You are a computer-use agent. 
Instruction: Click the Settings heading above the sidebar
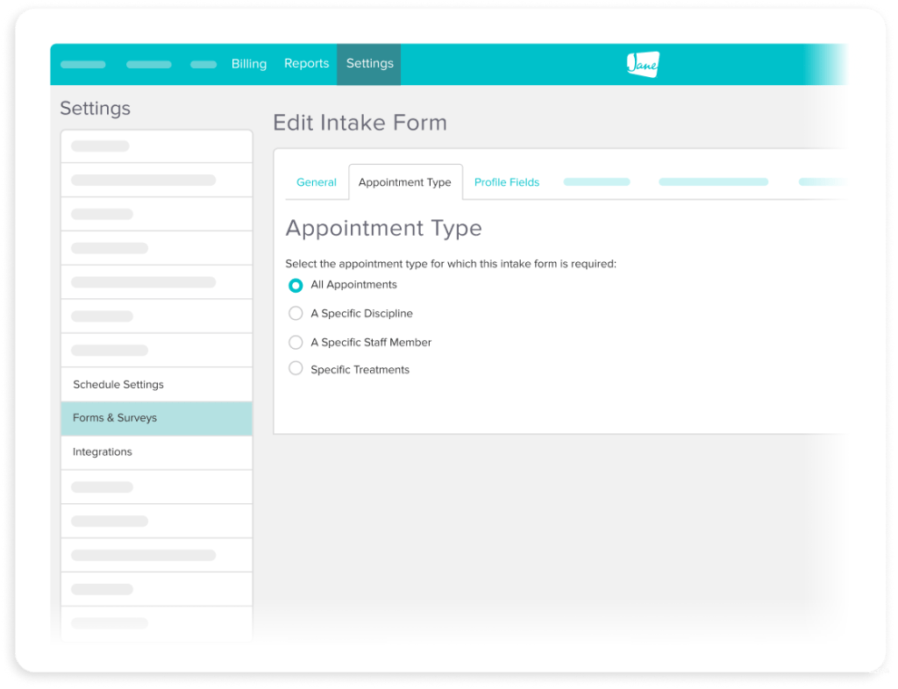coord(95,109)
